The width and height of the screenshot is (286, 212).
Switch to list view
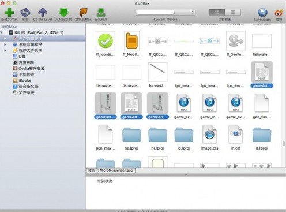point(233,12)
